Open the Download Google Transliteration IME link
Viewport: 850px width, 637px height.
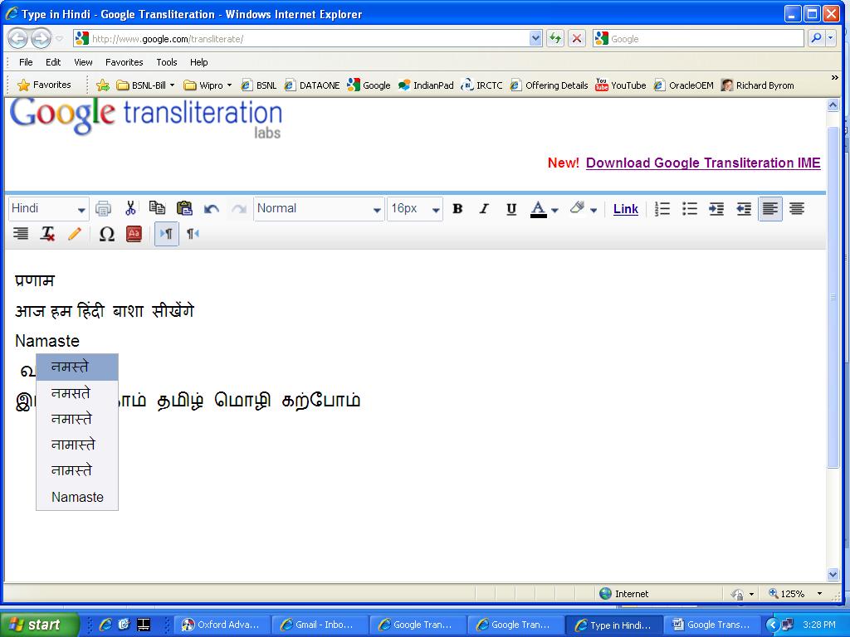pyautogui.click(x=703, y=163)
